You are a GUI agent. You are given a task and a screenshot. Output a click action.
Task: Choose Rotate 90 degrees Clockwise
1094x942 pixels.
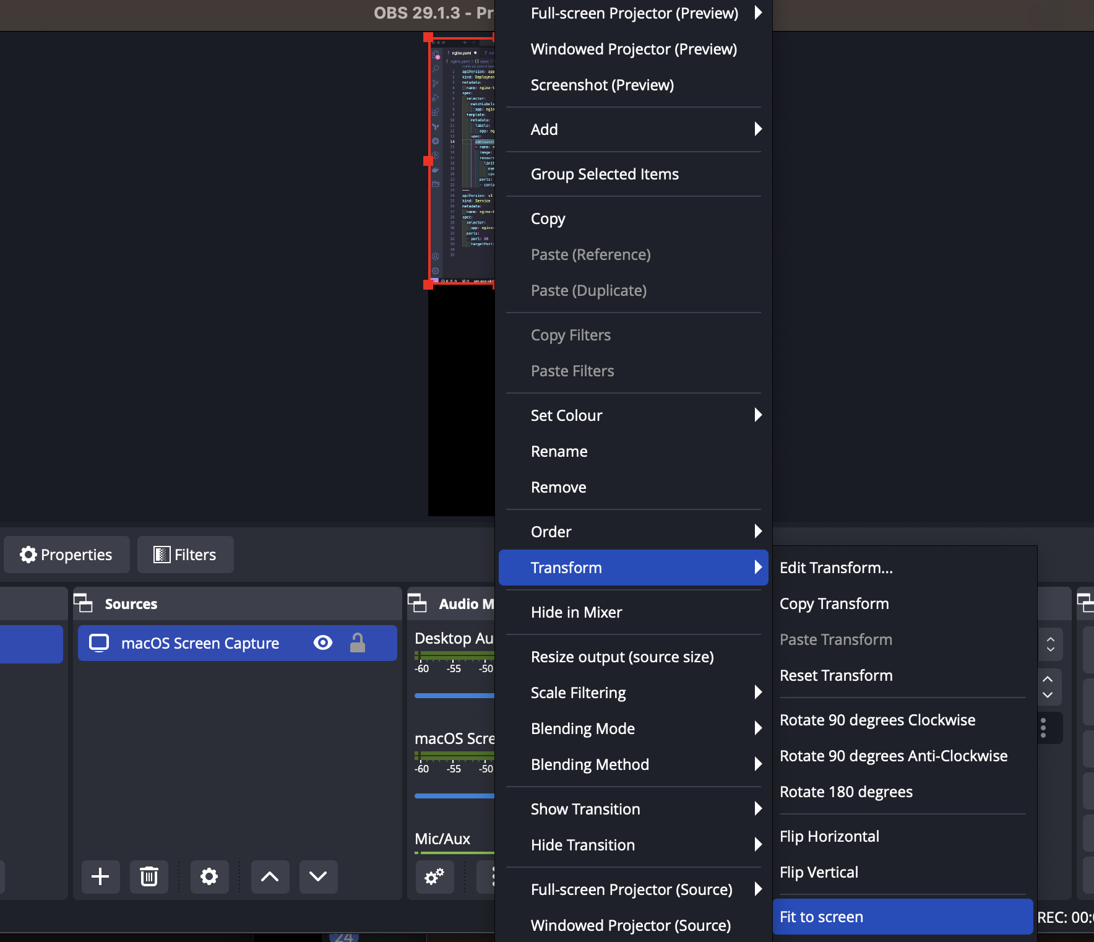click(903, 720)
